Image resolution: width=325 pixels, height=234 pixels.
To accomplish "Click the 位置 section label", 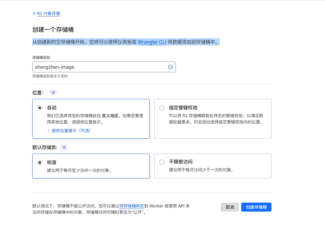I will (x=38, y=93).
